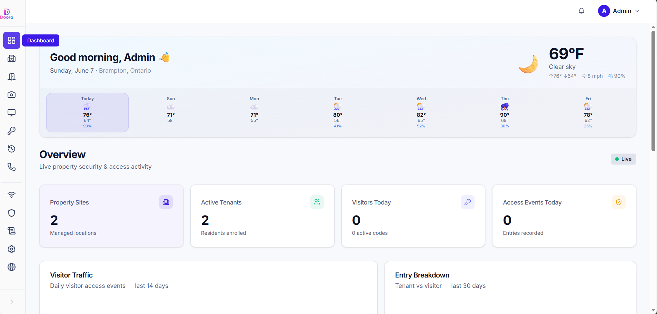Open the key icon in sidebar

point(12,131)
